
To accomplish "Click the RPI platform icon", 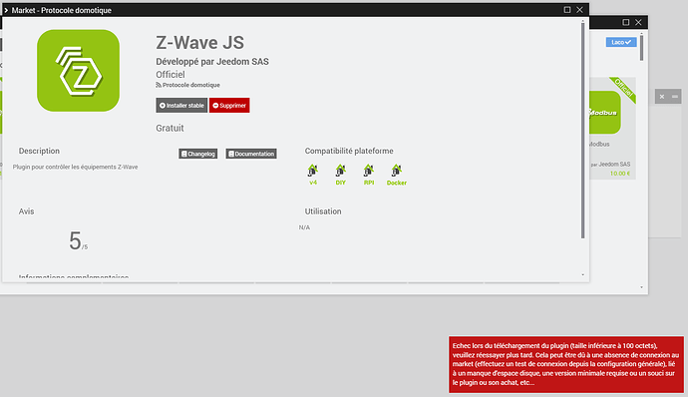I will [x=369, y=175].
